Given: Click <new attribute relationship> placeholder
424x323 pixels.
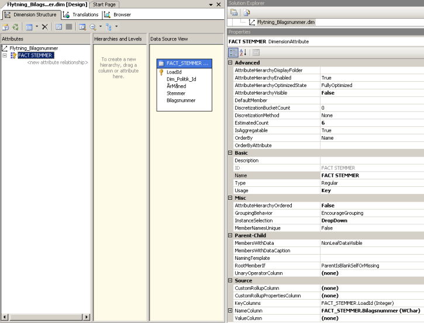Looking at the screenshot, I should 57,62.
